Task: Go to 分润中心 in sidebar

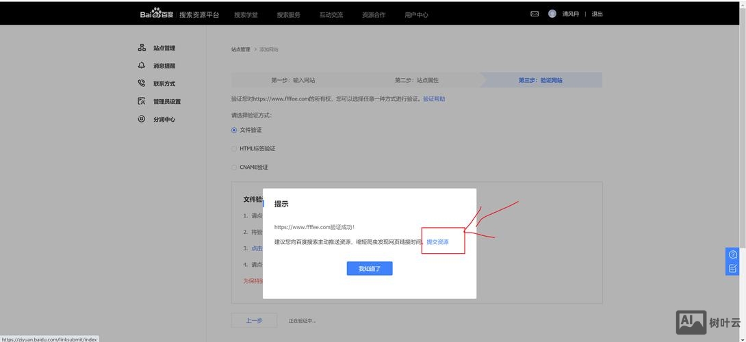Action: click(x=164, y=120)
